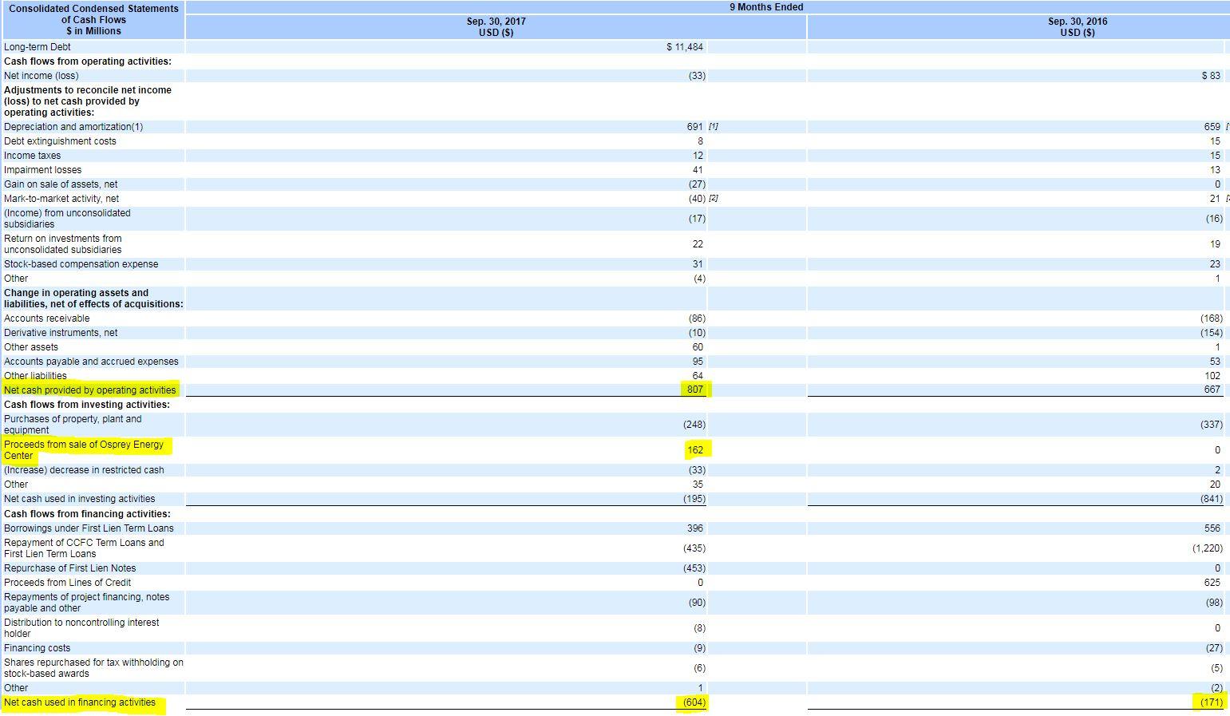Click the 691 depreciation and amortization value
The image size is (1230, 716).
tap(695, 127)
